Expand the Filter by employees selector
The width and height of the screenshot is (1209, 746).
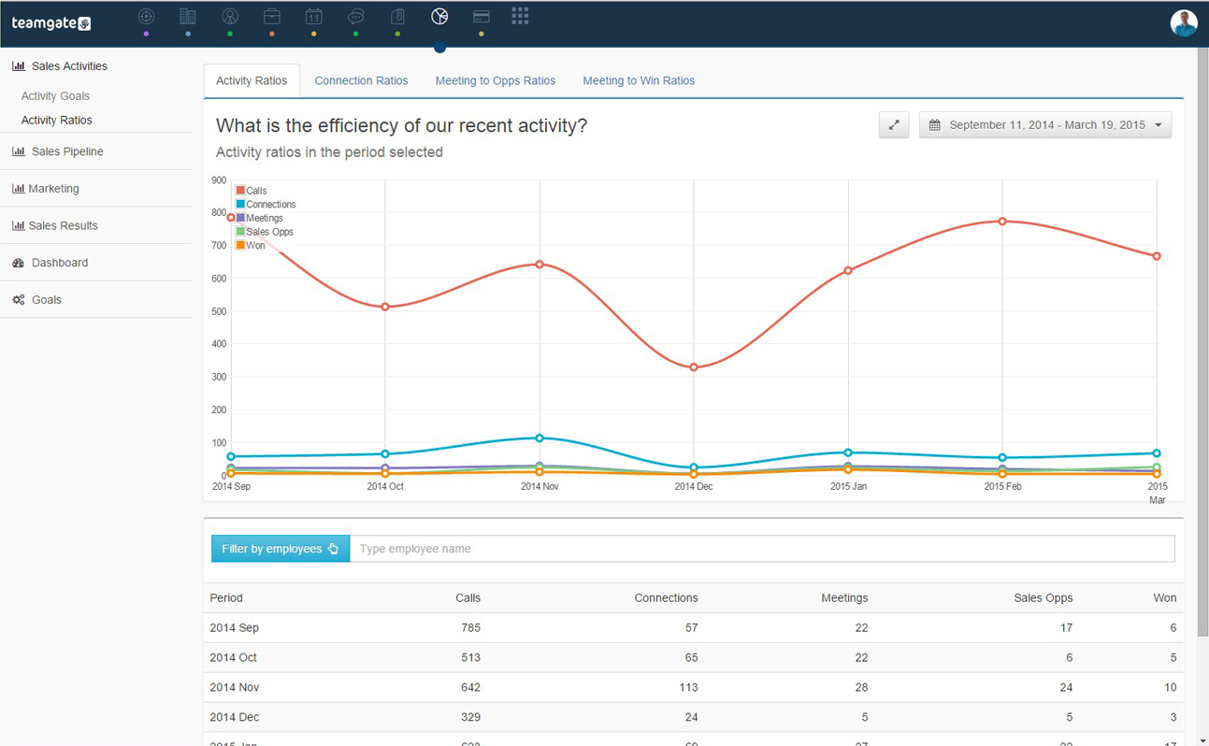point(280,548)
